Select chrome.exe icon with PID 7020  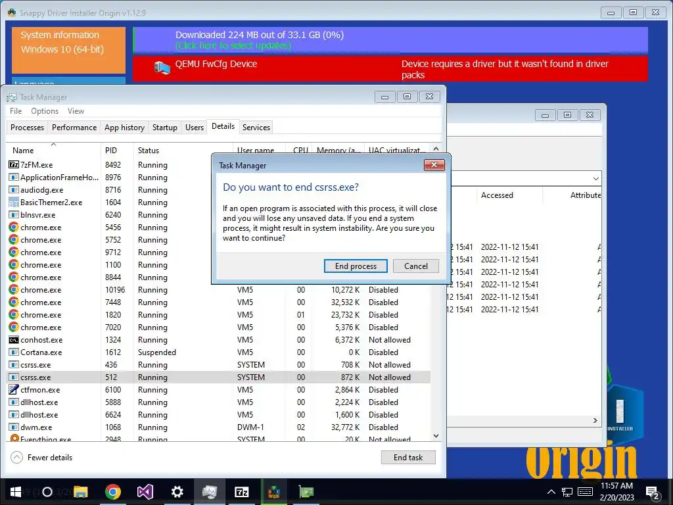point(14,327)
